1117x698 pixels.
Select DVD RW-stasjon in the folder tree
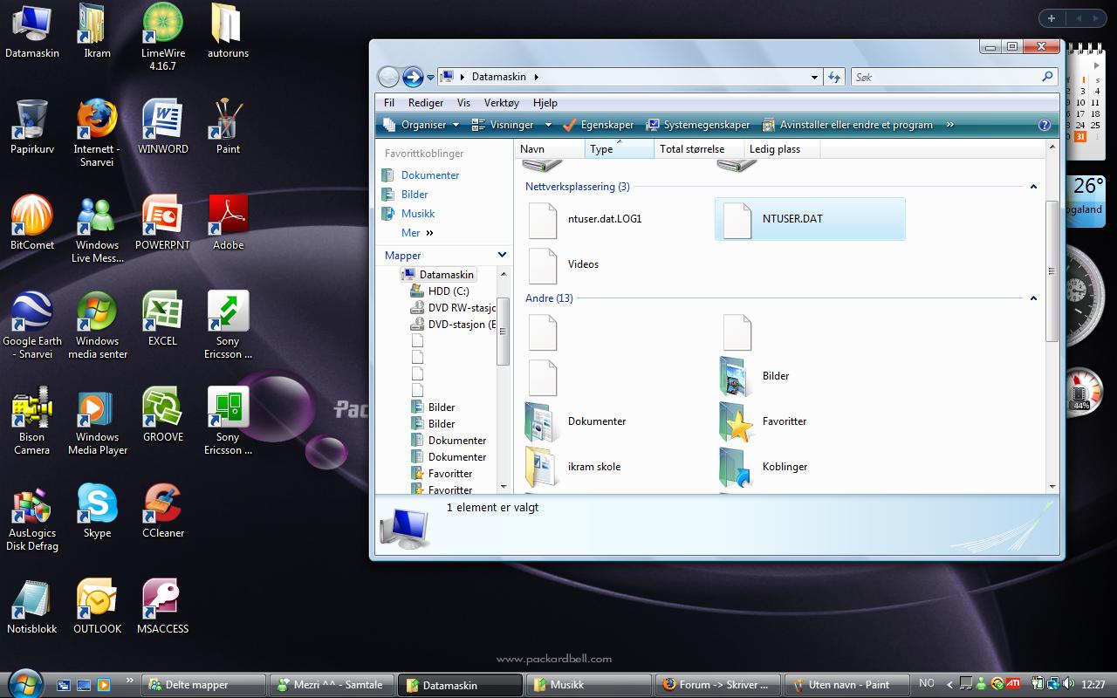coord(454,308)
